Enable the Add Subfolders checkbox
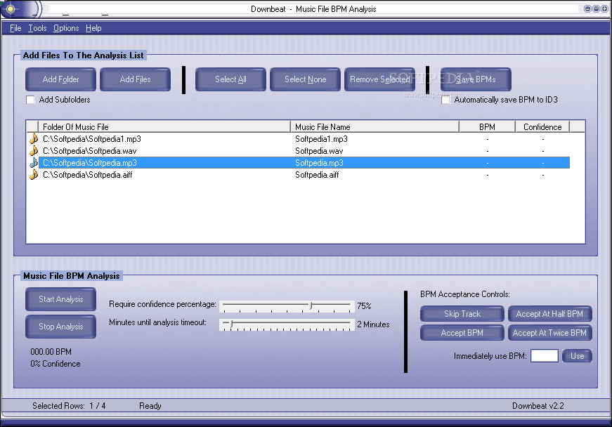This screenshot has width=612, height=427. [30, 100]
